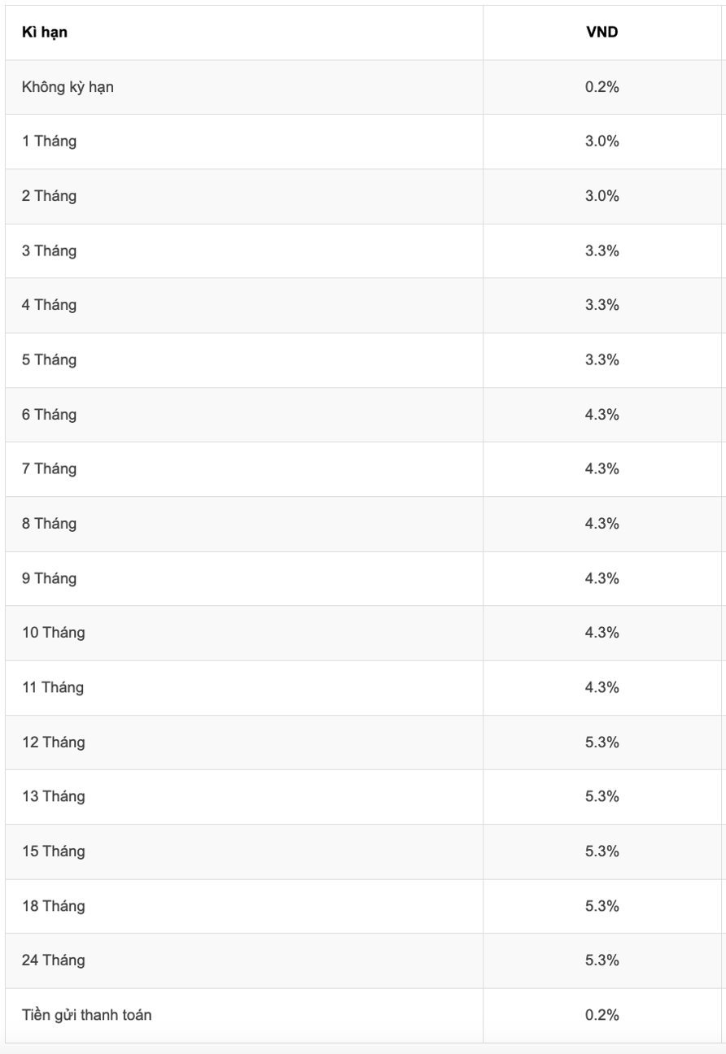Viewport: 726px width, 1054px height.
Task: Select the 0.2% rate for Tiền gửi thanh toán
Action: click(602, 1015)
